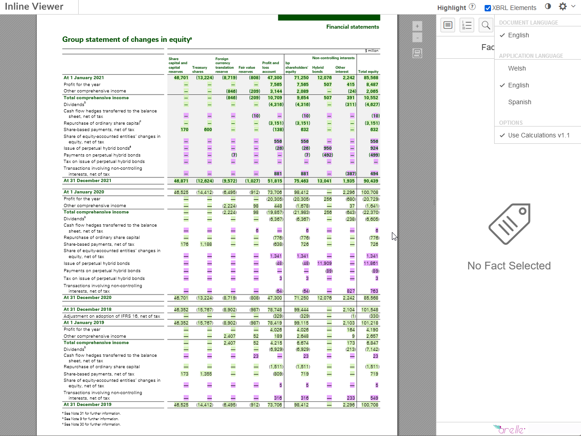Click footnote 'See Note 9 for further information'
This screenshot has height=436, width=581.
tap(90, 419)
